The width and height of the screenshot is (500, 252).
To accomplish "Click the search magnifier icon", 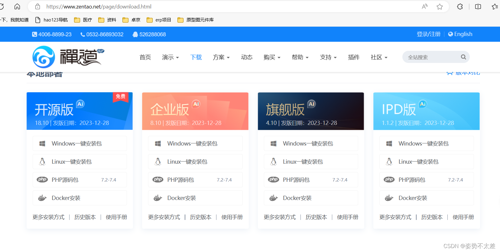I will click(x=463, y=57).
